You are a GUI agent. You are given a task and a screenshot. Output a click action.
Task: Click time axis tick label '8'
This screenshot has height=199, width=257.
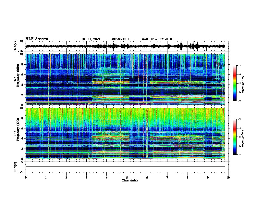coord(188,178)
